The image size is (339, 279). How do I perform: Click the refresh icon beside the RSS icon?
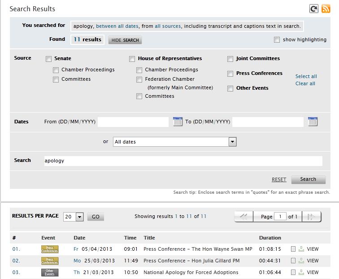[314, 9]
